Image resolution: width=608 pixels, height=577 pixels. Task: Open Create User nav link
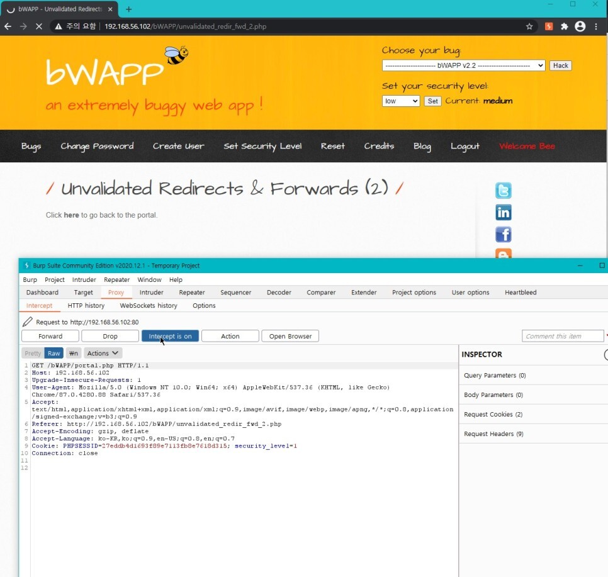pyautogui.click(x=178, y=146)
